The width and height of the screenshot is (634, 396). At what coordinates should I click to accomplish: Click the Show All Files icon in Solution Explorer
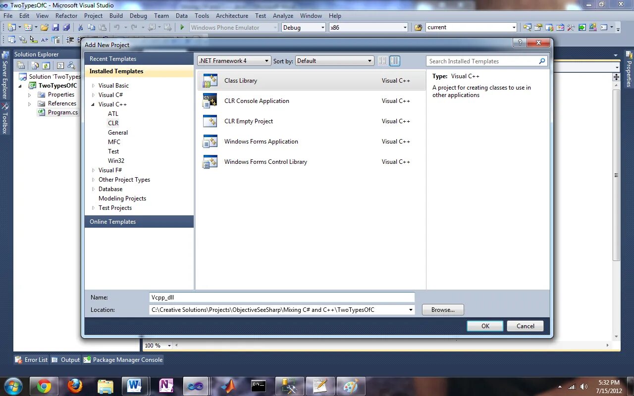tap(35, 65)
